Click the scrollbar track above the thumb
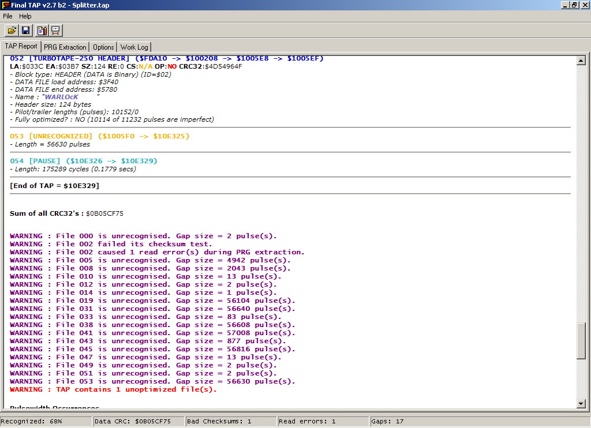 click(581, 190)
